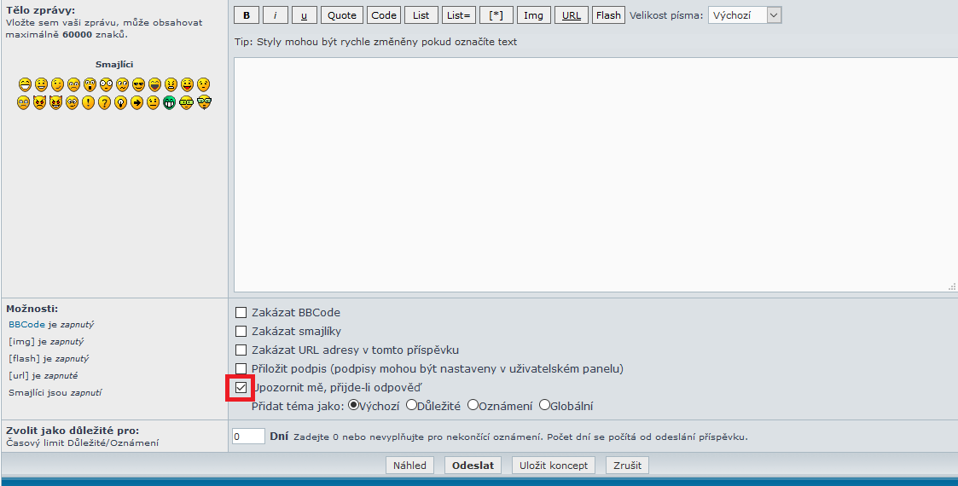Focus the Dní time limit field
The width and height of the screenshot is (958, 486).
tap(248, 437)
